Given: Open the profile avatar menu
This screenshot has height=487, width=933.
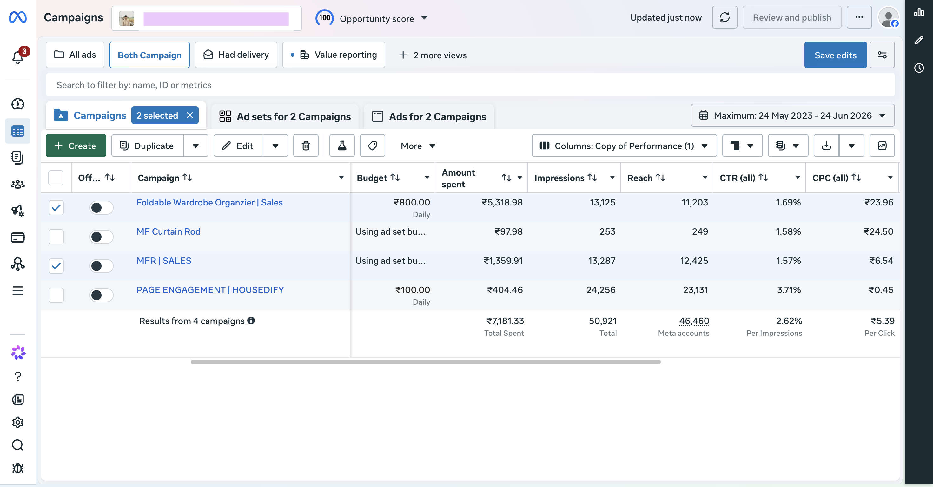Looking at the screenshot, I should 889,17.
